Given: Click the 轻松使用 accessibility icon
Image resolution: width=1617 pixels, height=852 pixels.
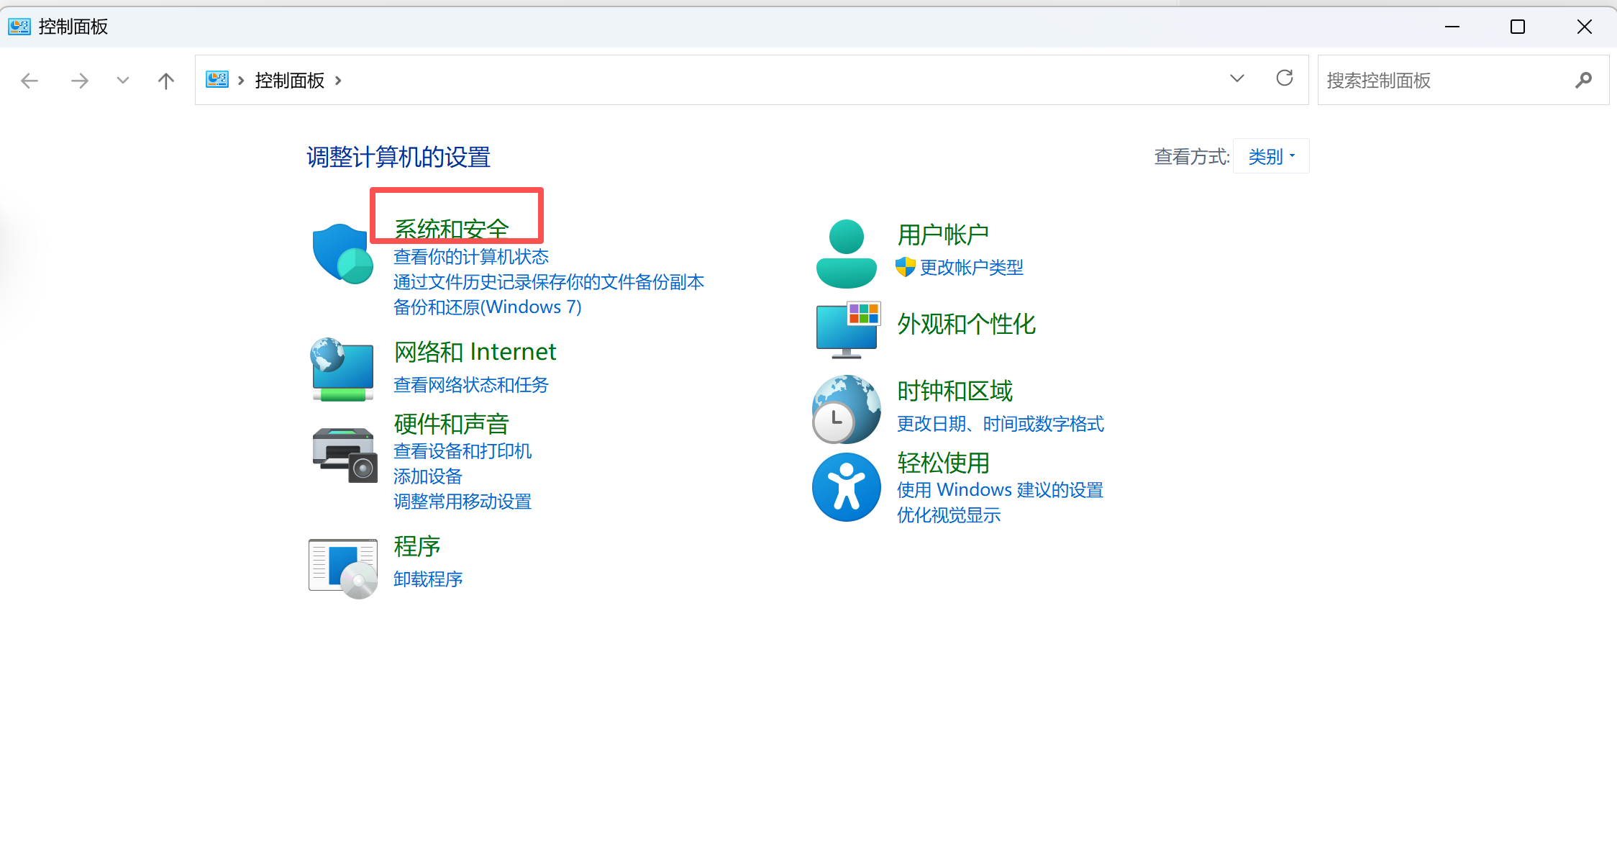Looking at the screenshot, I should pyautogui.click(x=847, y=486).
